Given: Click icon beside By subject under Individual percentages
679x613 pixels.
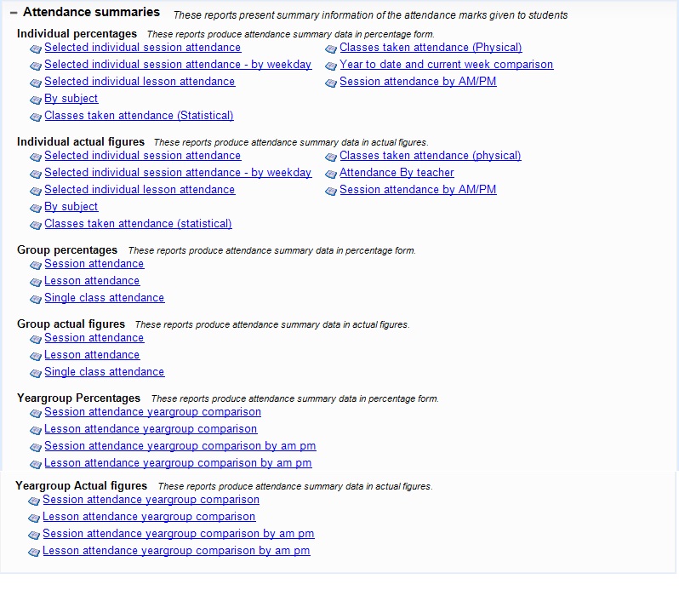Looking at the screenshot, I should click(36, 100).
